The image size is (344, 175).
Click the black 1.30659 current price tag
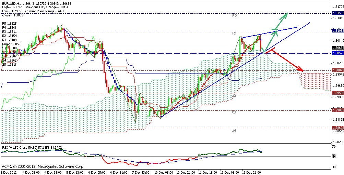(338, 48)
